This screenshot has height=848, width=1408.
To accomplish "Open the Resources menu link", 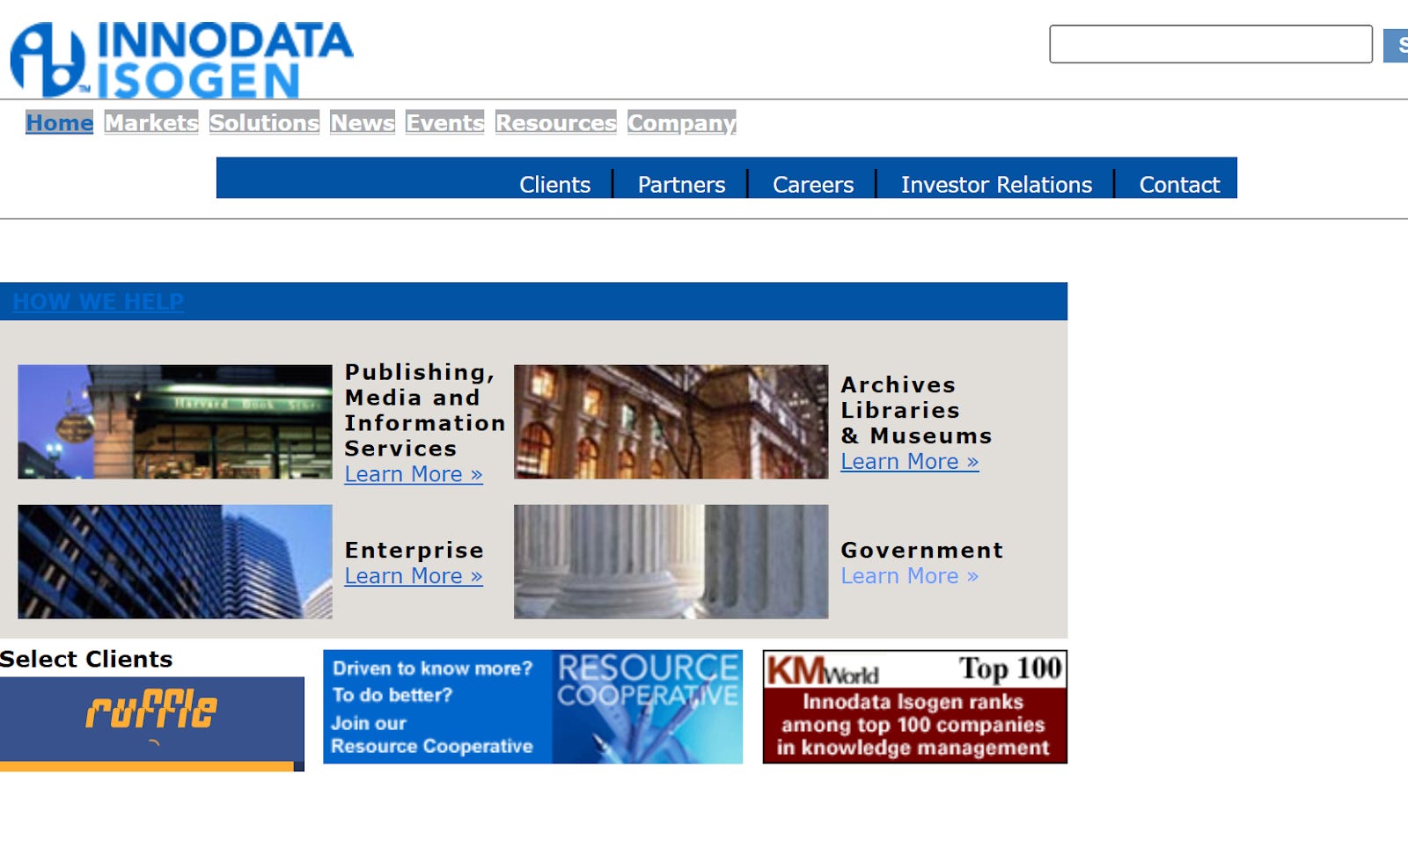I will coord(555,122).
